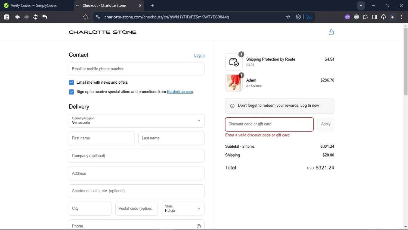Open the tab search dropdown arrow

click(x=361, y=5)
